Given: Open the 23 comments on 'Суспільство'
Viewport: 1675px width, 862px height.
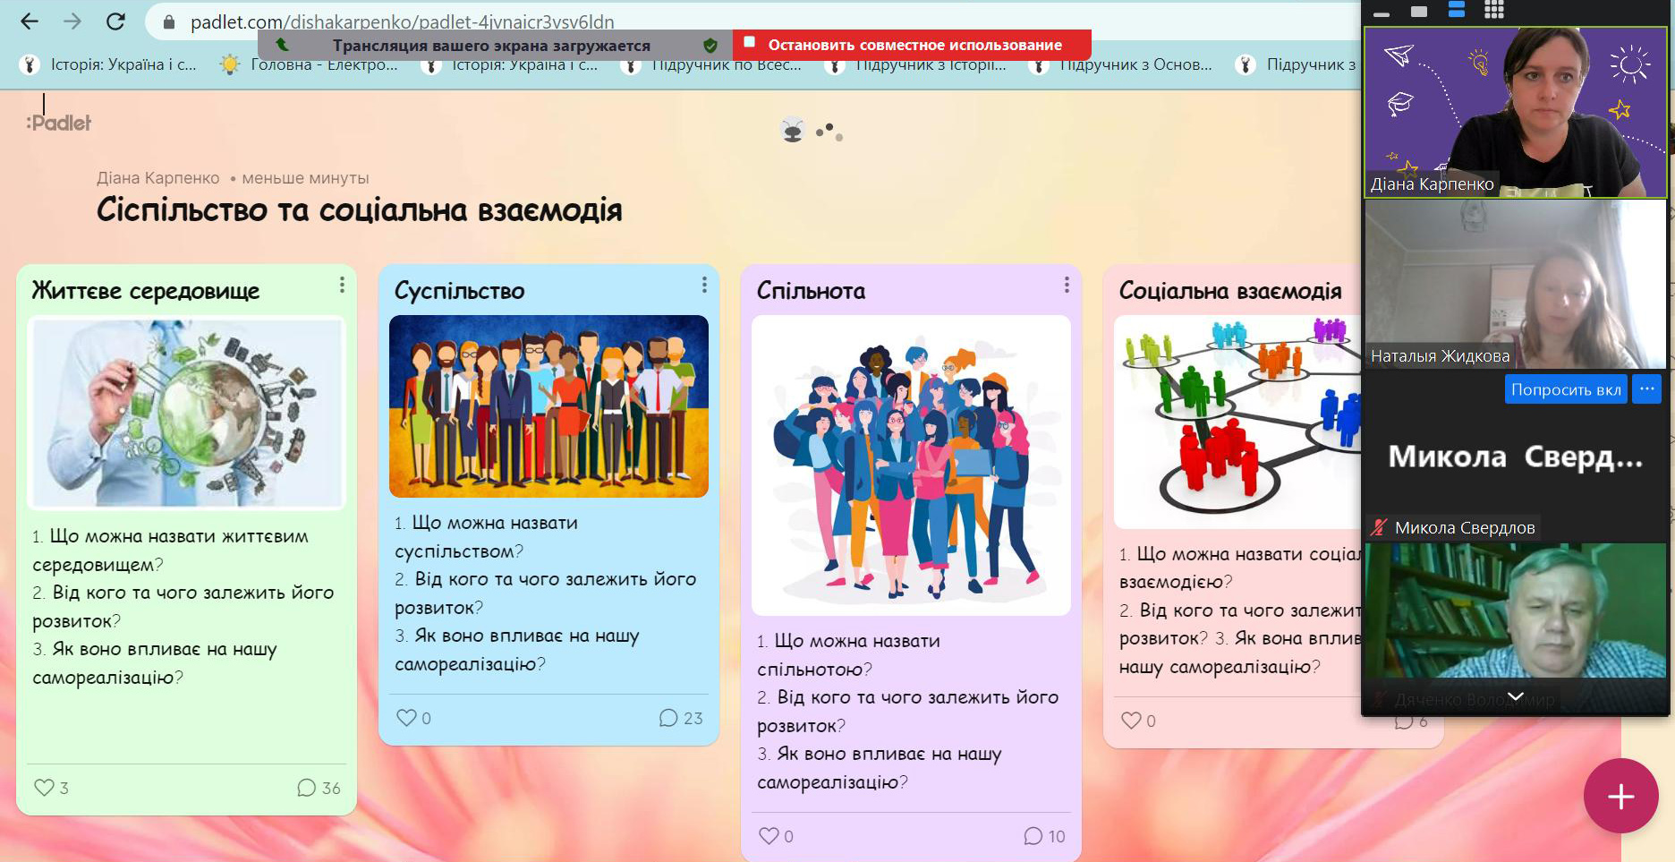Looking at the screenshot, I should click(681, 718).
